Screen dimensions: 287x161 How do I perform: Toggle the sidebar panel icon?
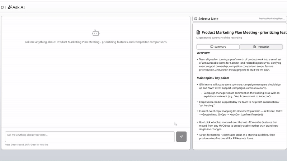click(2, 7)
